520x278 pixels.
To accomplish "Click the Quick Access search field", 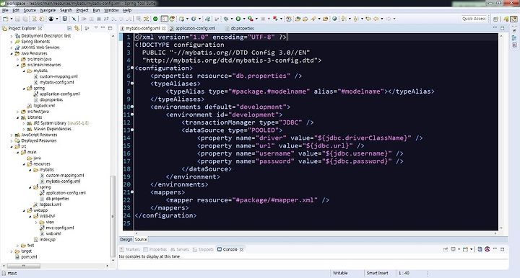I will (x=474, y=19).
